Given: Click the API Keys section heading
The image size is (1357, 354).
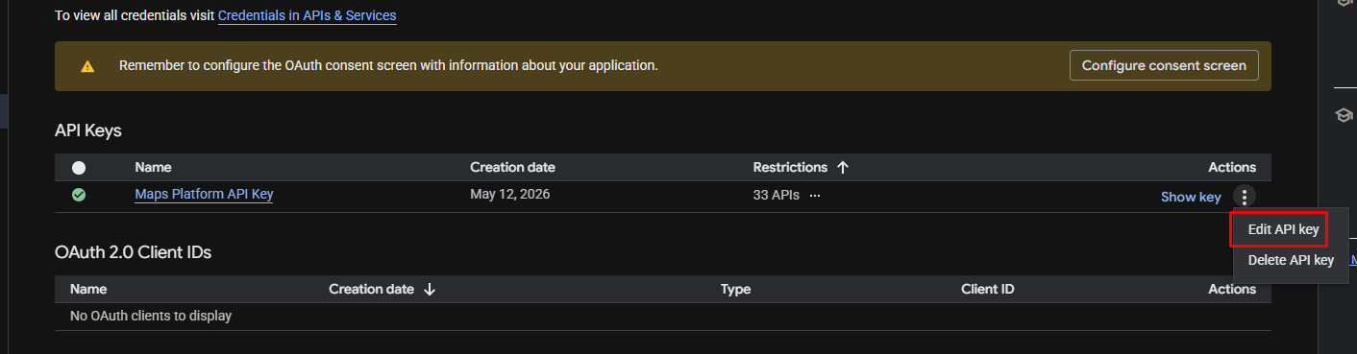Looking at the screenshot, I should tap(88, 130).
